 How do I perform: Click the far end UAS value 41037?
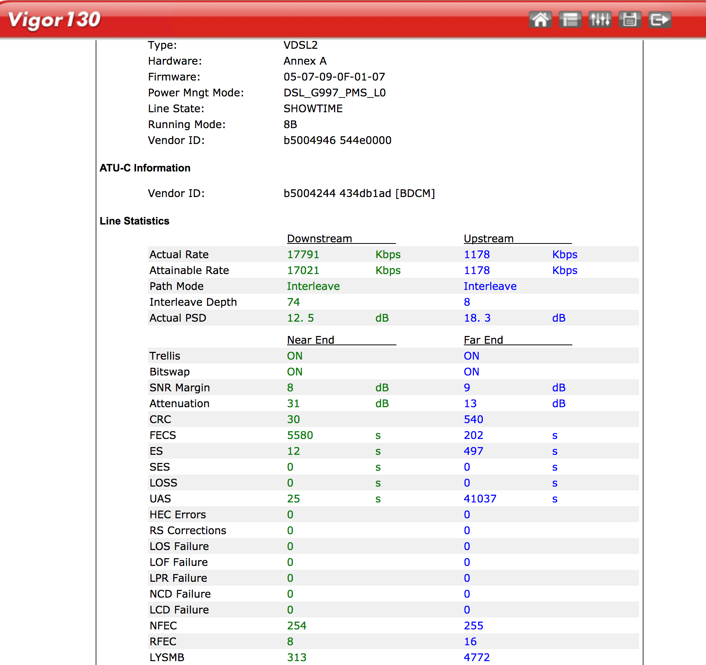[x=480, y=499]
